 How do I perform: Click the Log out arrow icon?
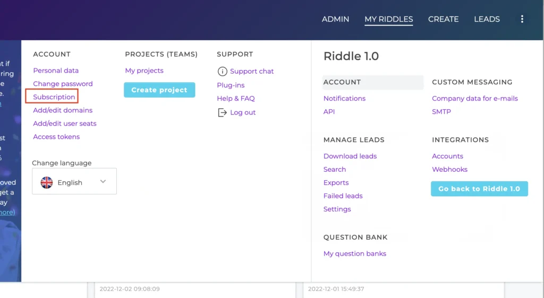222,112
